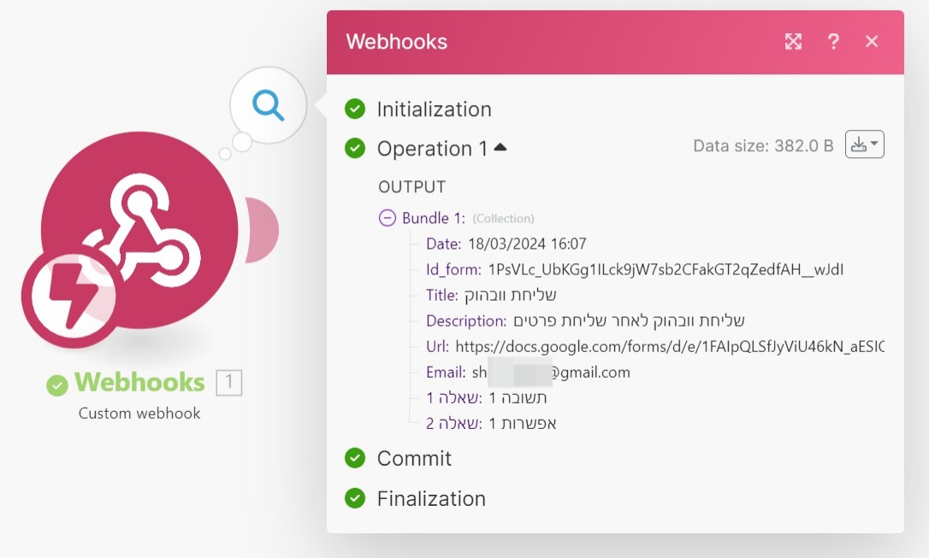The height and width of the screenshot is (558, 929).
Task: Open help with the question mark icon
Action: point(833,41)
